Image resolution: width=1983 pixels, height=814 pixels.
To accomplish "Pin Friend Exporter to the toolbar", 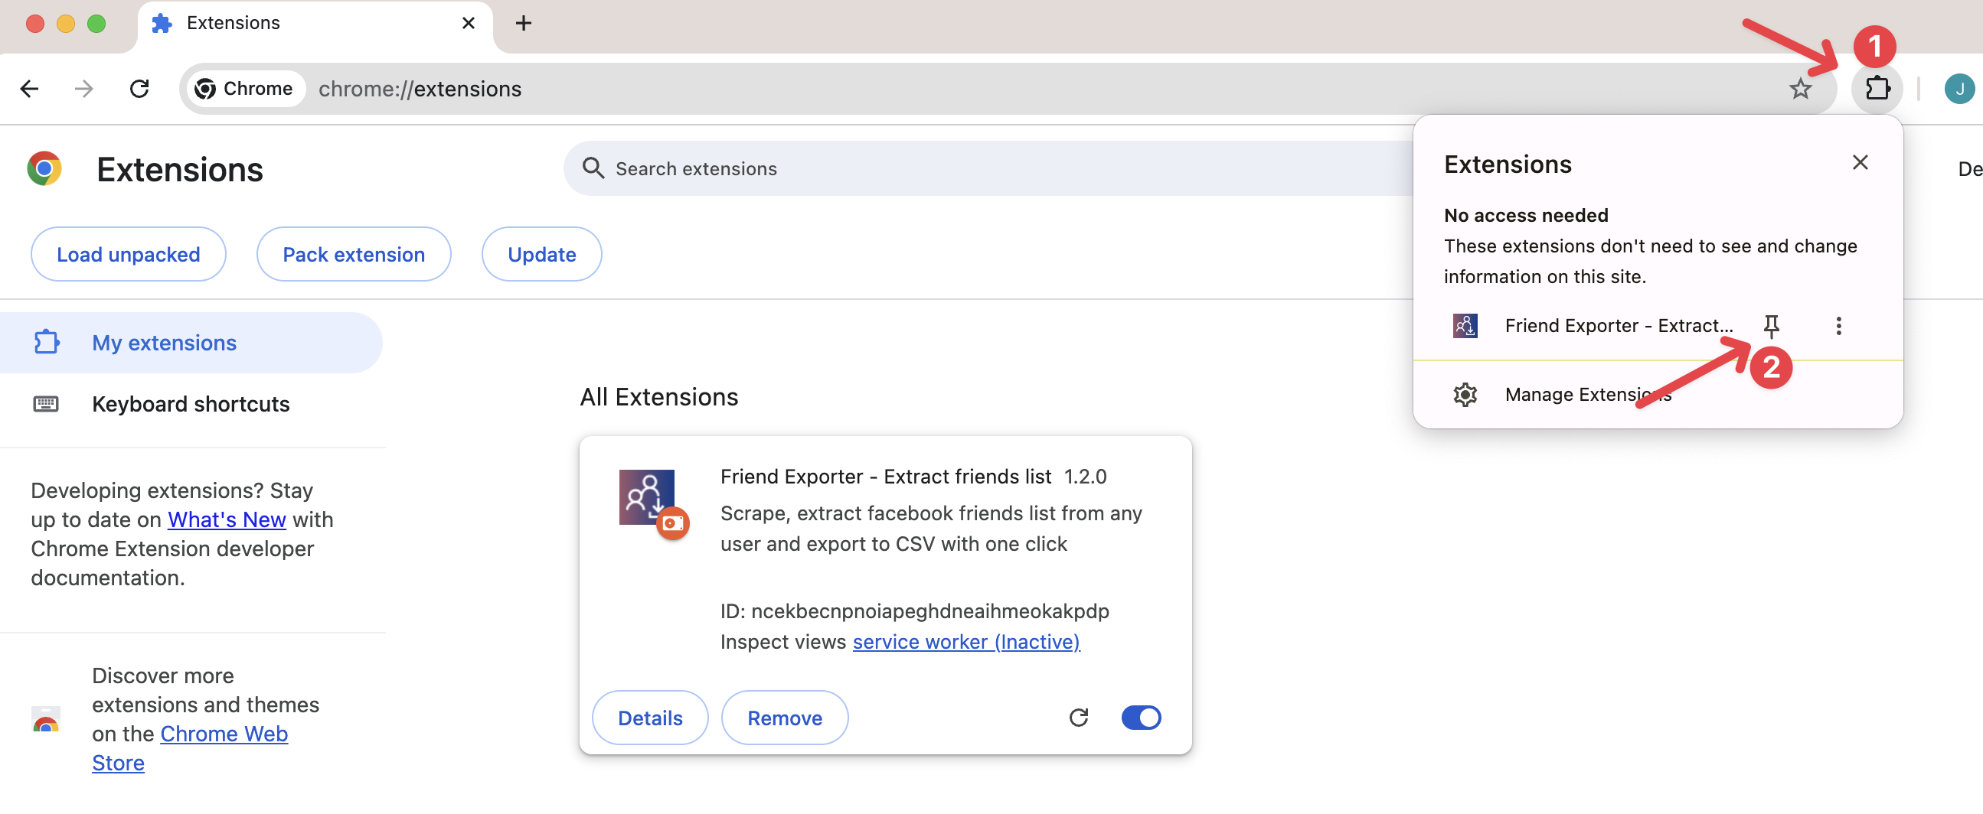I will tap(1772, 326).
